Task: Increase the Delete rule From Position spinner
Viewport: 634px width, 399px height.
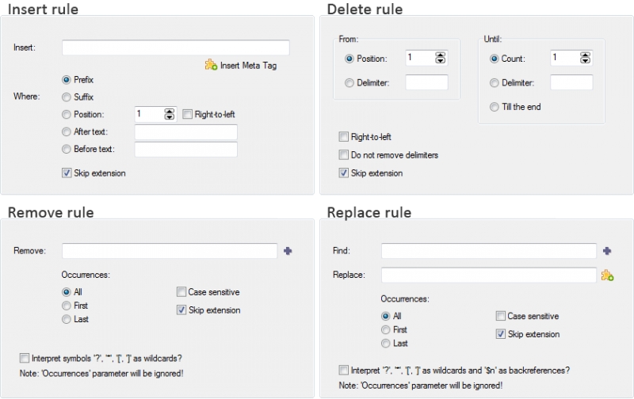Action: (441, 55)
